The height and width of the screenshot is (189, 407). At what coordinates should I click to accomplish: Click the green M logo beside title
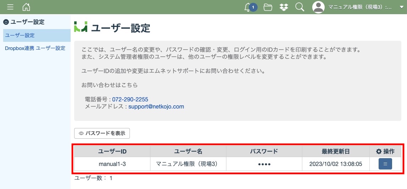[81, 27]
